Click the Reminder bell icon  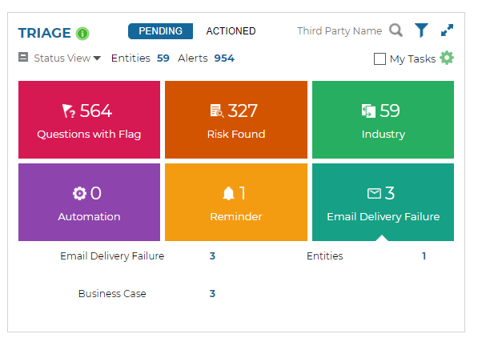pos(229,193)
